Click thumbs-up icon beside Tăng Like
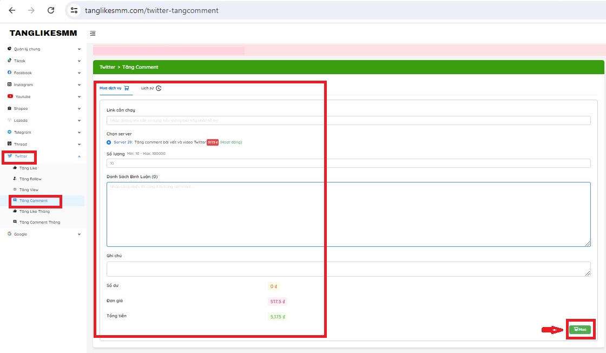606x353 pixels. pyautogui.click(x=15, y=168)
